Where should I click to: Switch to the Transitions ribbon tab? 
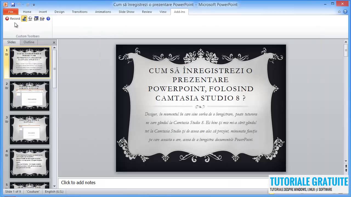pyautogui.click(x=80, y=12)
